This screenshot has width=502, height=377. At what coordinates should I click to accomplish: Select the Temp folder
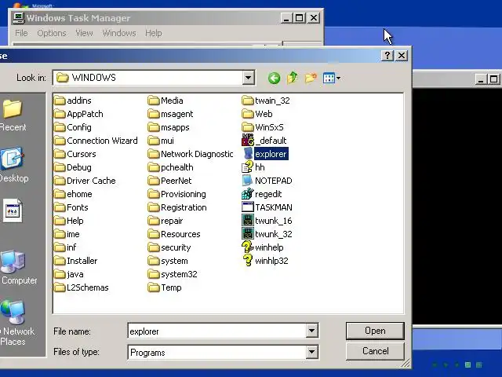[165, 287]
